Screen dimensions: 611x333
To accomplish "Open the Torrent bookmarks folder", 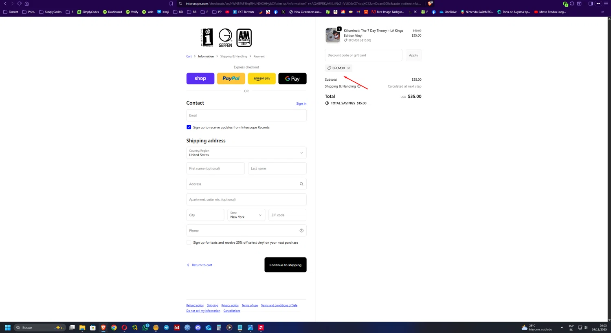I will click(x=11, y=12).
